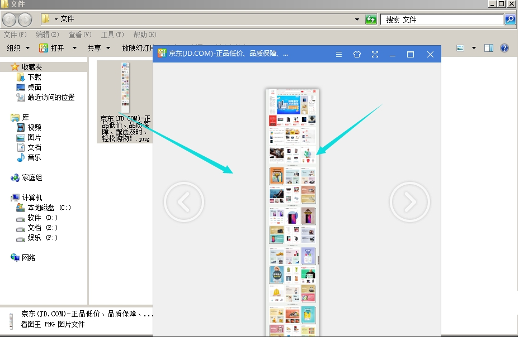Click the Explorer back navigation button
Image resolution: width=519 pixels, height=337 pixels.
pos(10,20)
